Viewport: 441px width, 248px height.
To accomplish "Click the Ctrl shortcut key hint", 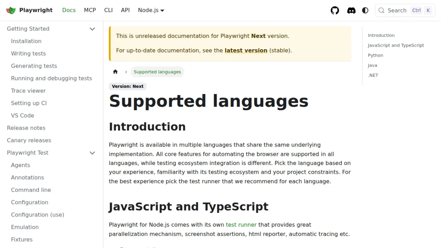I will pyautogui.click(x=416, y=10).
